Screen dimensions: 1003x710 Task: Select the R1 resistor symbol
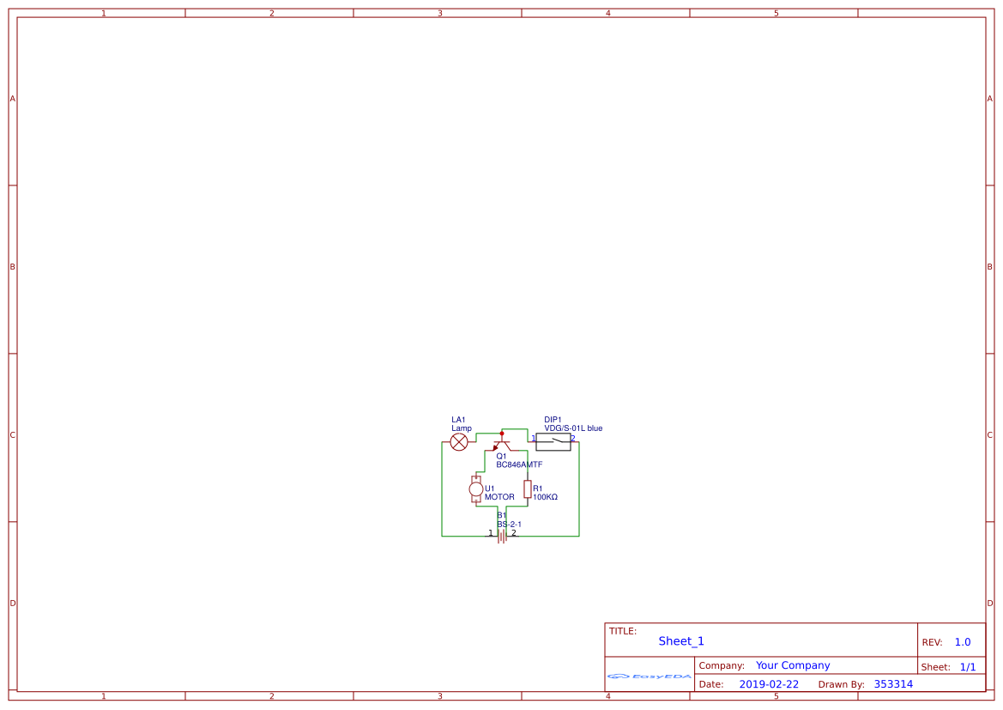coord(527,489)
